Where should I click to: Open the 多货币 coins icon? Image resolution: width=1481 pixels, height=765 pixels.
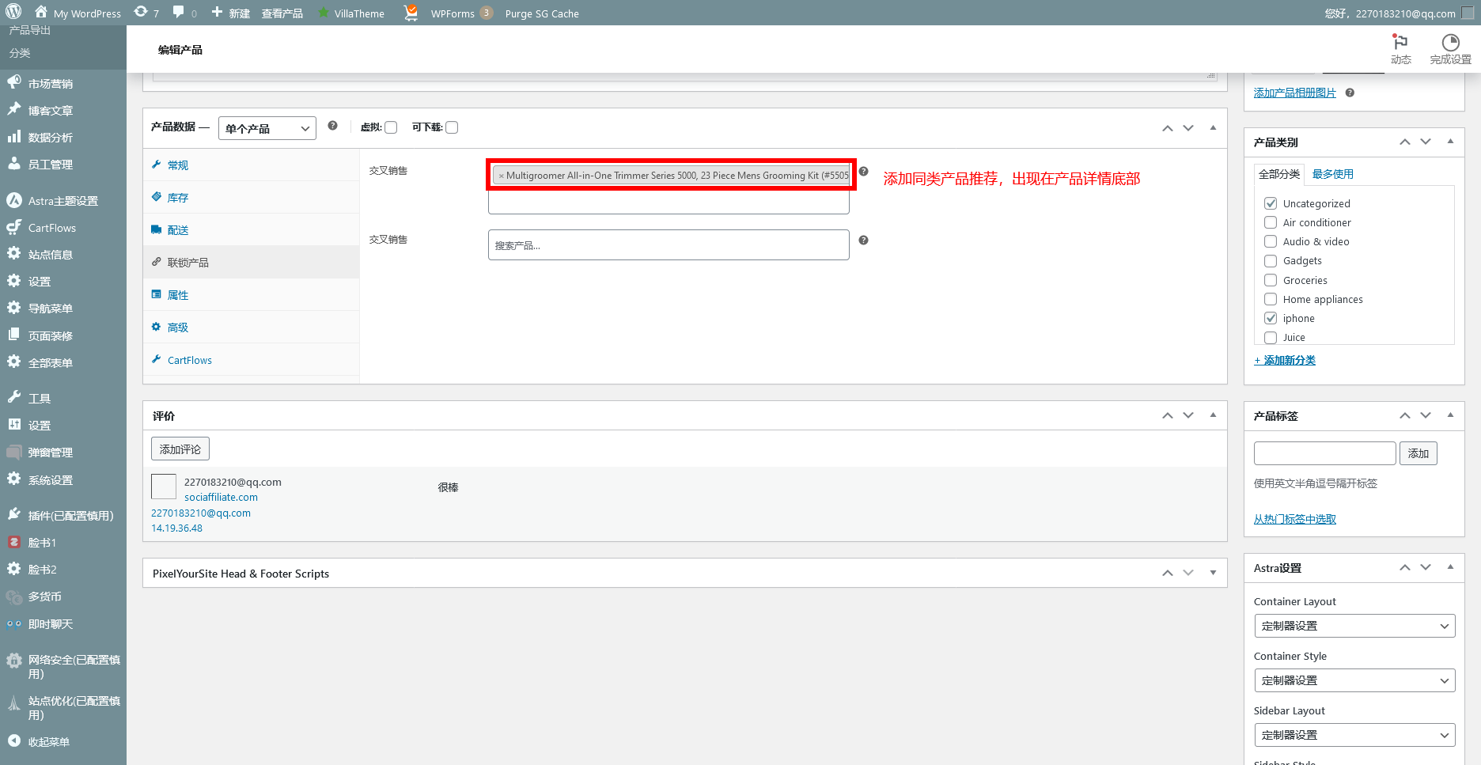[x=14, y=596]
